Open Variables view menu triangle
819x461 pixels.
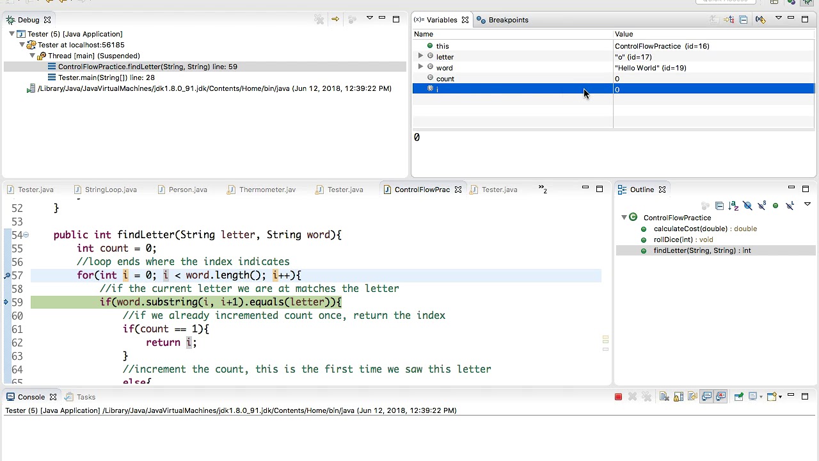pos(779,18)
